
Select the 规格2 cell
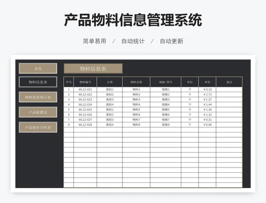pyautogui.click(x=165, y=94)
